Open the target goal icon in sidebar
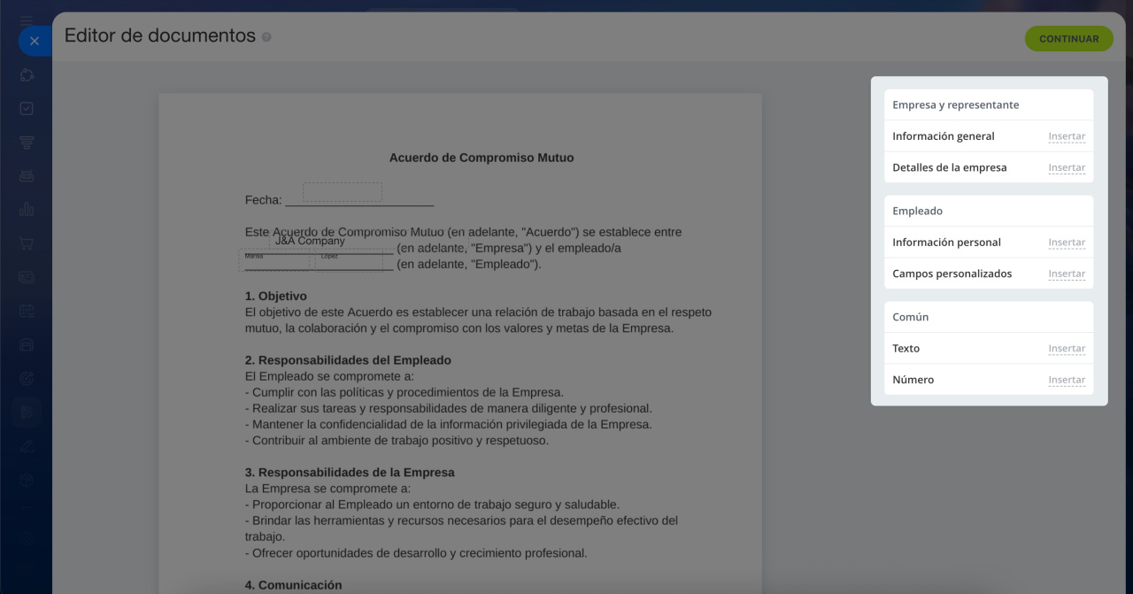Viewport: 1133px width, 594px height. coord(27,378)
